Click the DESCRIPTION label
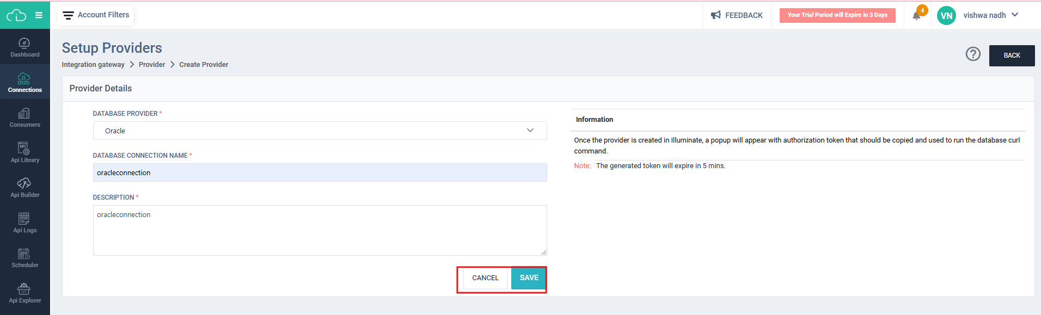This screenshot has height=315, width=1041. 113,197
